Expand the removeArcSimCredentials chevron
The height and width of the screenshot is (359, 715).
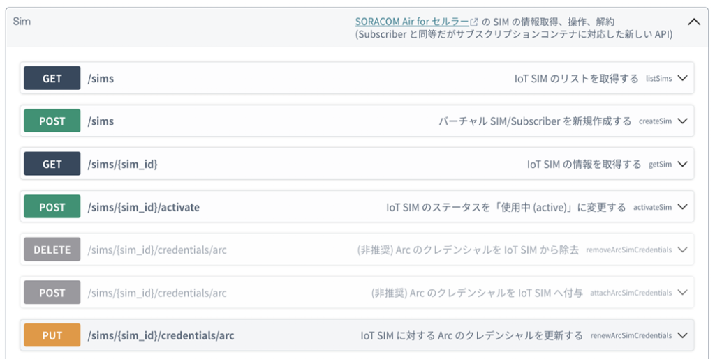[x=682, y=250]
